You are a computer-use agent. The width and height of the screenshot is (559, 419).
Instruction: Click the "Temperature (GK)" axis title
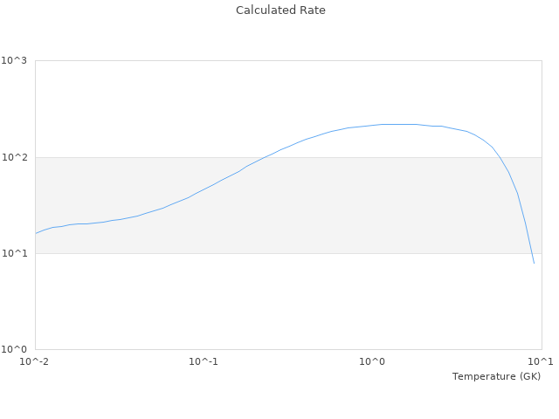pyautogui.click(x=496, y=376)
